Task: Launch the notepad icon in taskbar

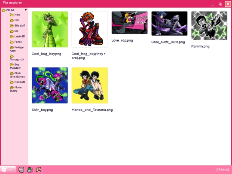Action: click(21, 170)
